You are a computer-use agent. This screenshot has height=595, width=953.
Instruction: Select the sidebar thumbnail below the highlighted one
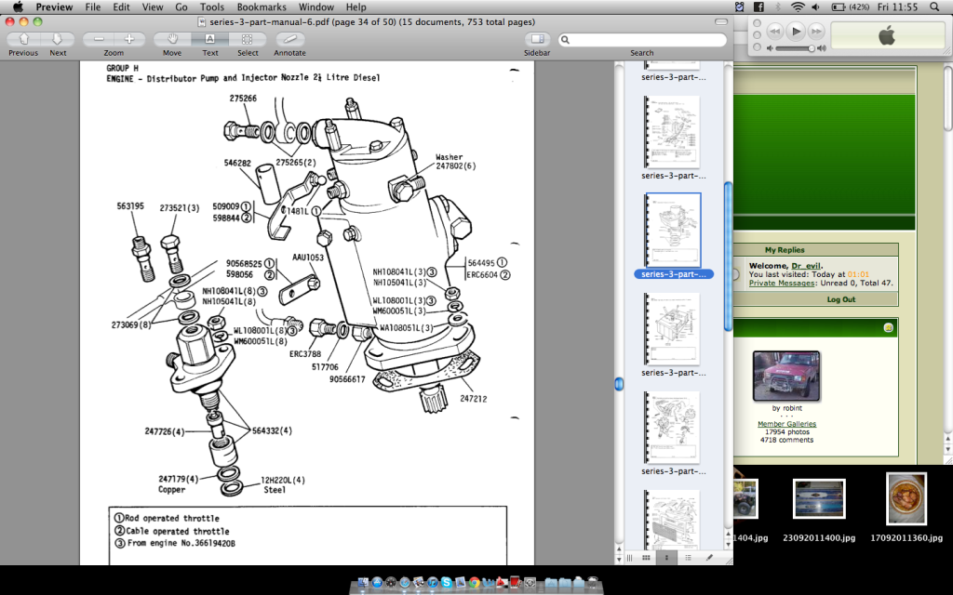click(673, 329)
